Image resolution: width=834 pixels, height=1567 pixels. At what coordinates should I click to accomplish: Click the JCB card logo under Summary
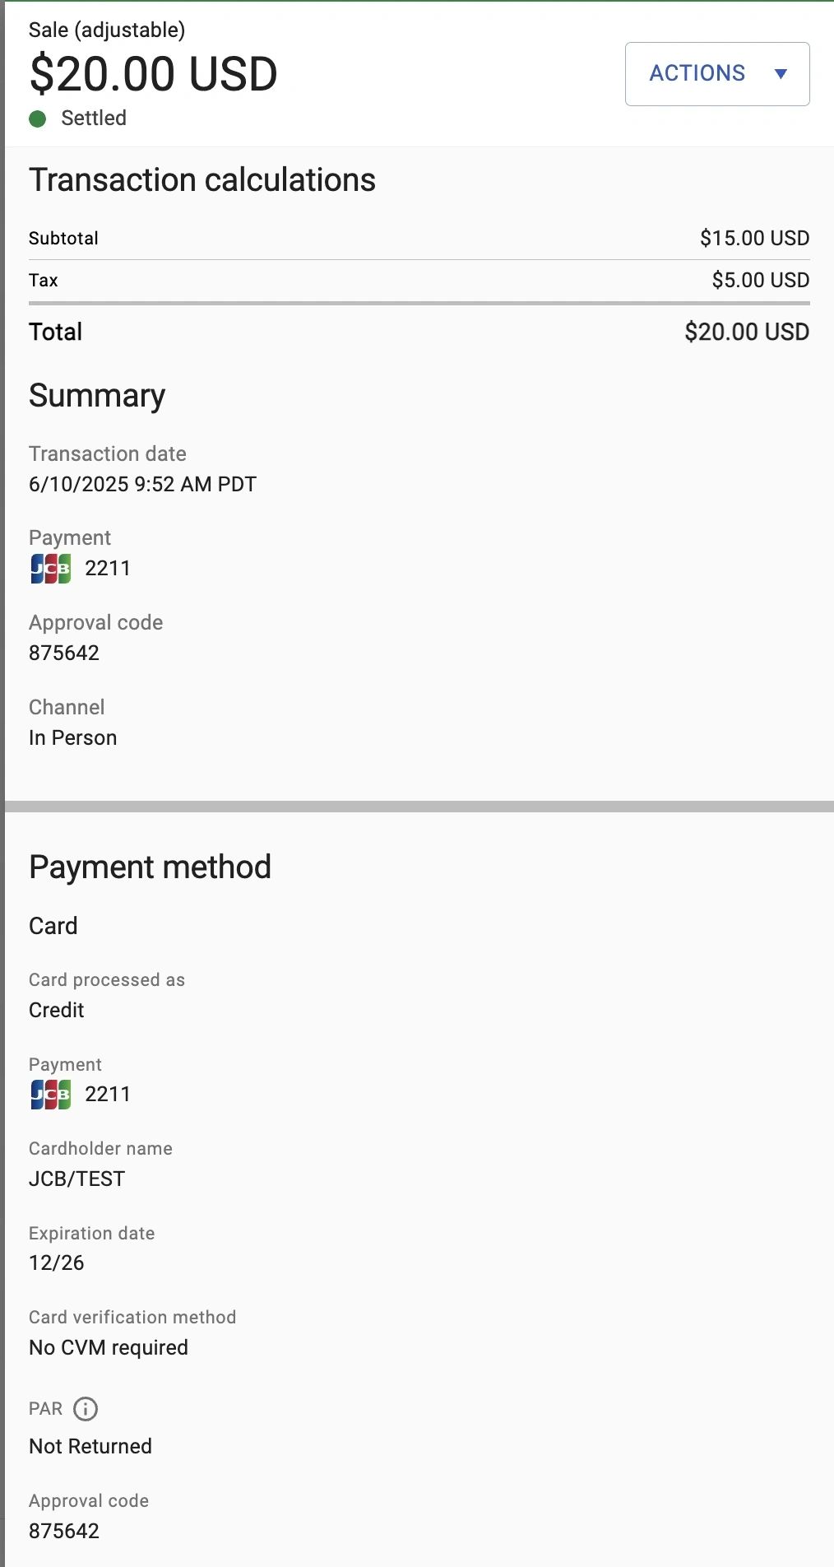point(51,569)
